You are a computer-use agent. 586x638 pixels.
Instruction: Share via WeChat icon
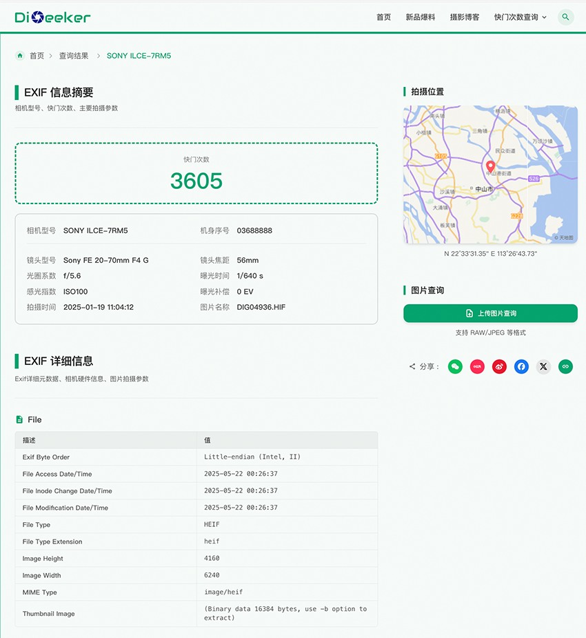click(x=455, y=367)
